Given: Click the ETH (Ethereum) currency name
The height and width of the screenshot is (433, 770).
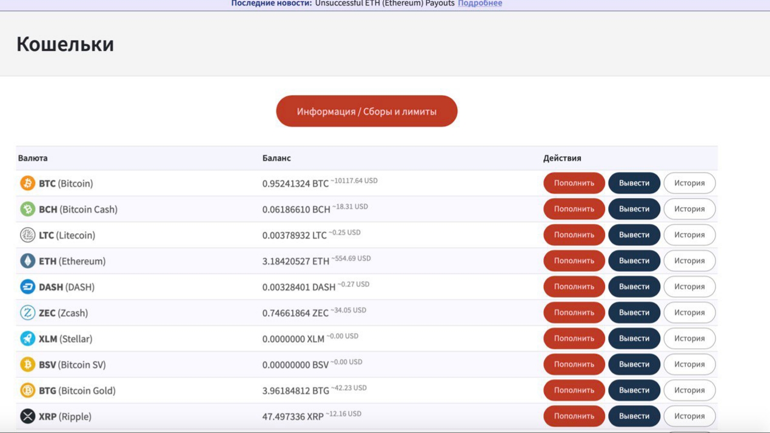Looking at the screenshot, I should [x=72, y=261].
